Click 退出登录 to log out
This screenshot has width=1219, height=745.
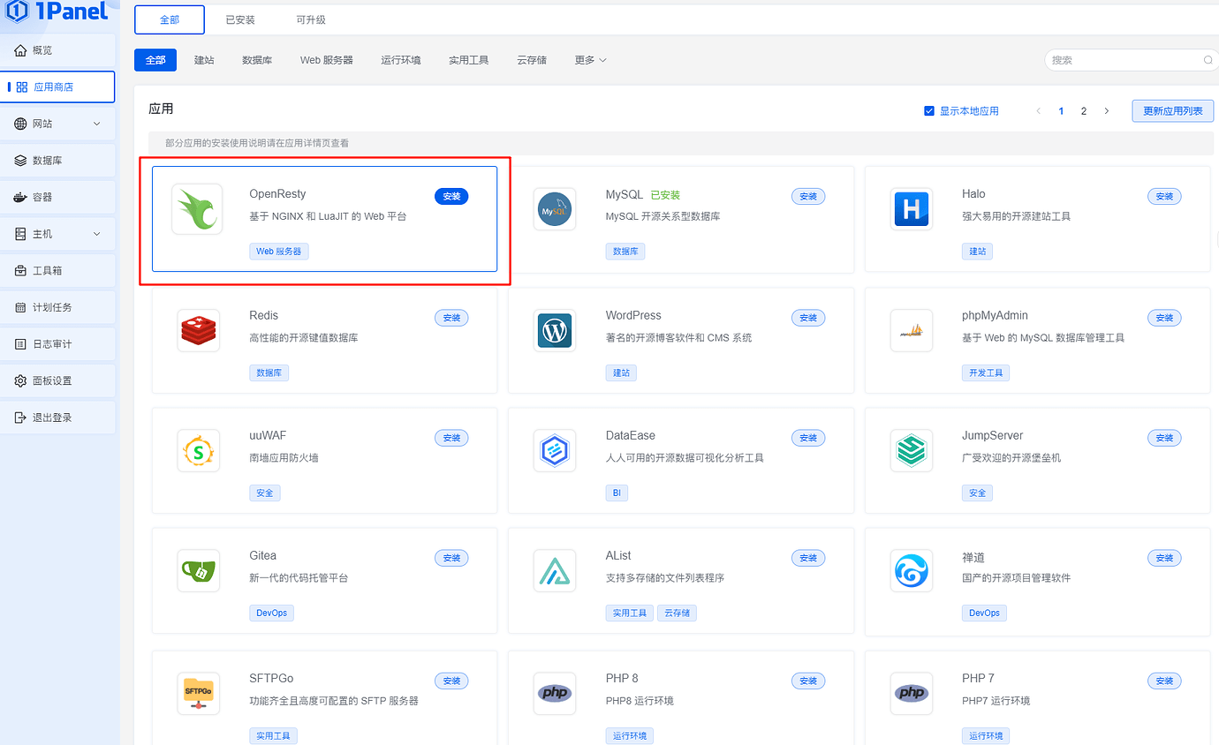[x=46, y=417]
